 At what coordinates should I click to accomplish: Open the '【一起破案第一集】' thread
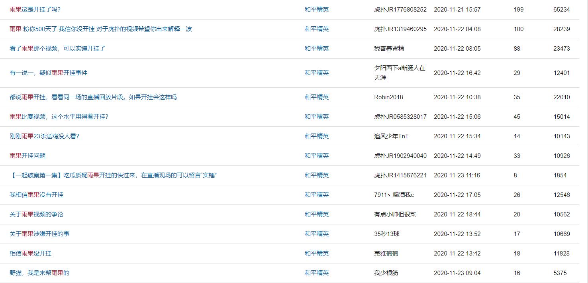[x=112, y=175]
